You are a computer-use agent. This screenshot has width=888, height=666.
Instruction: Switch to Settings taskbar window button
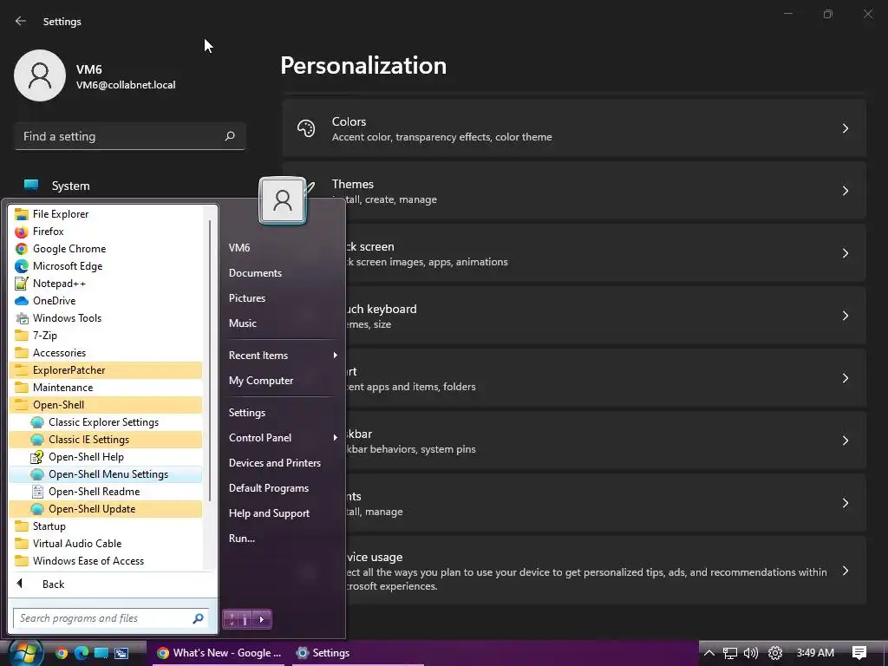click(358, 653)
